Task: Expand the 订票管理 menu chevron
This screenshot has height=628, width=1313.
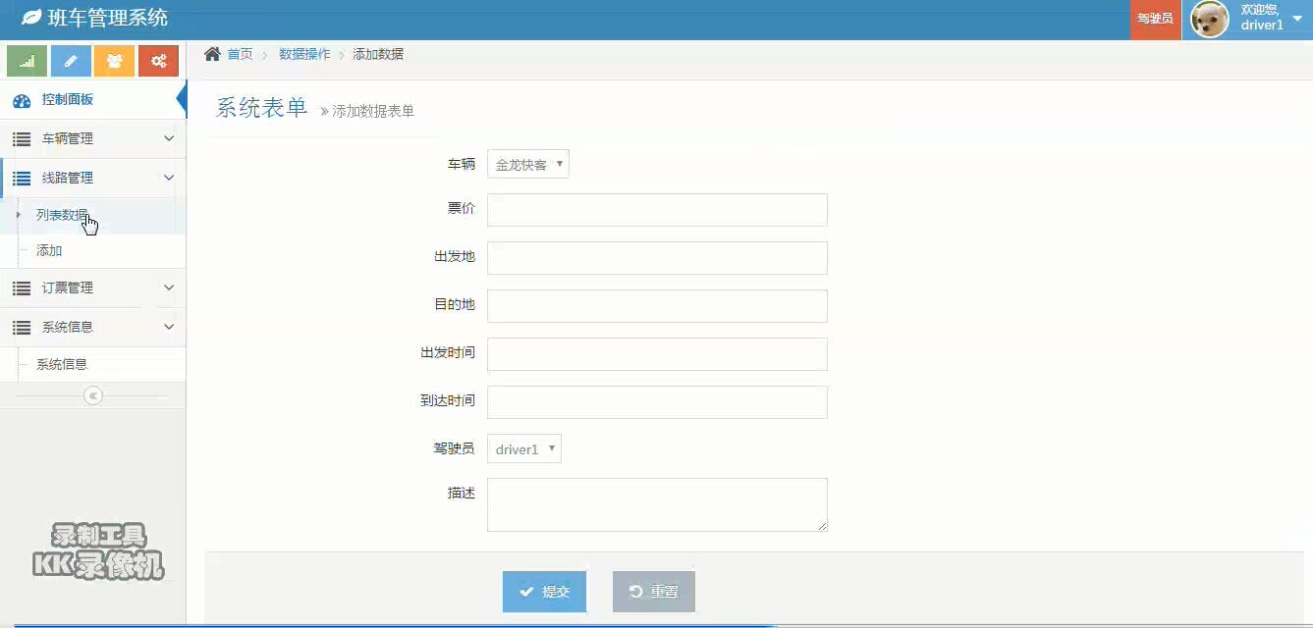Action: click(169, 288)
